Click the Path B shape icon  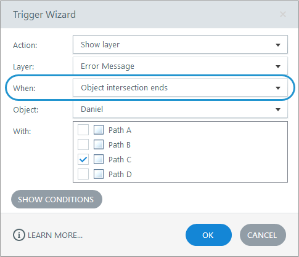[x=99, y=144]
